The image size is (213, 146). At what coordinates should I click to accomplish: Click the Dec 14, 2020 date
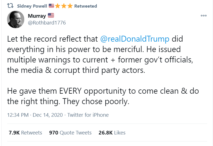tap(48, 115)
